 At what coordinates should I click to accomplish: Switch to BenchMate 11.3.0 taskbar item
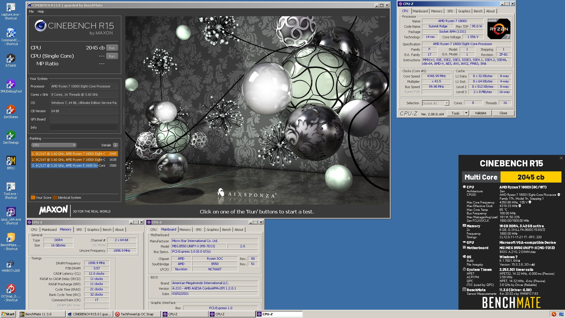pos(42,314)
